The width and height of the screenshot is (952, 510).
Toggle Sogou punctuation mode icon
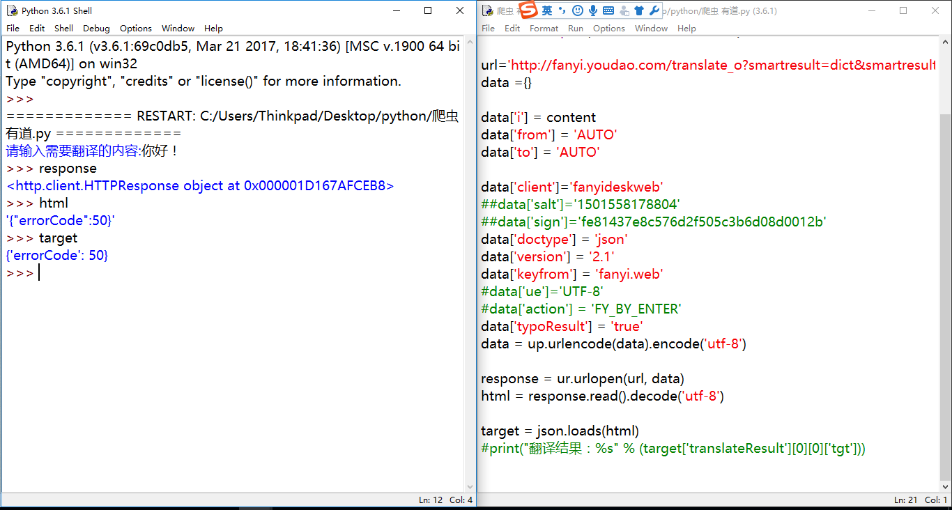(562, 10)
